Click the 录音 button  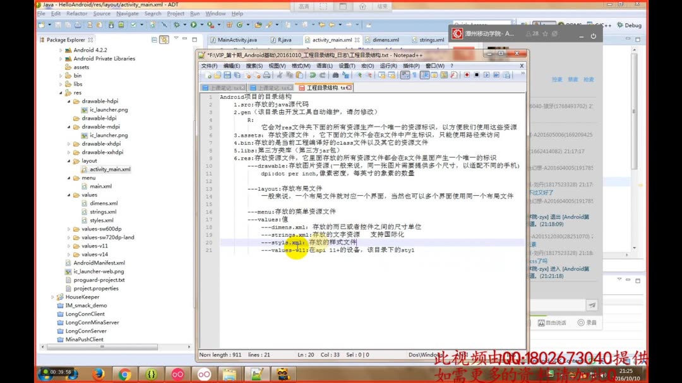point(587,322)
